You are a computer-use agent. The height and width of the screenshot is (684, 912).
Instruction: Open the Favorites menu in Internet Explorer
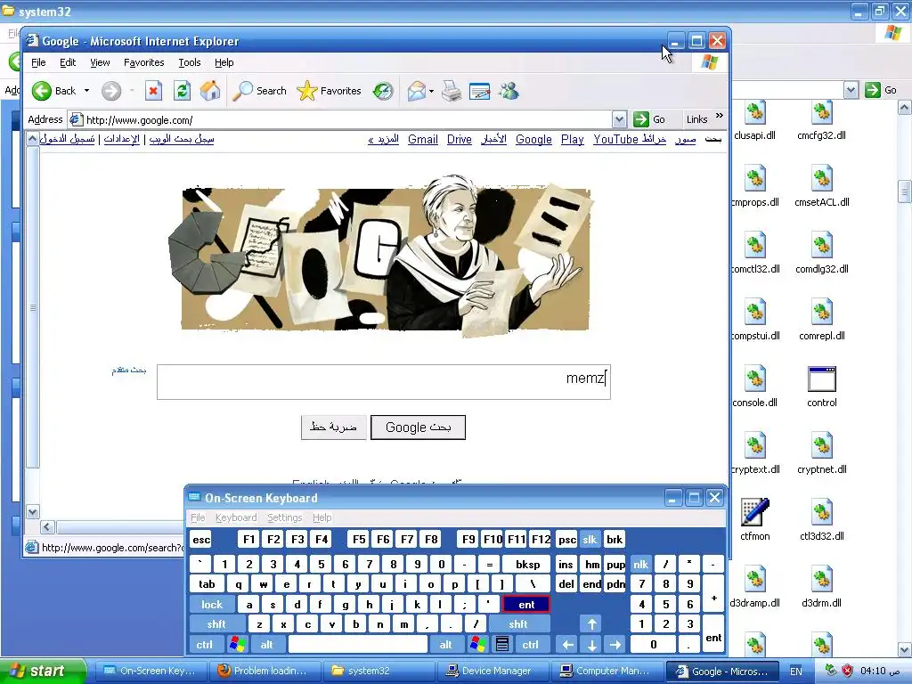[144, 62]
